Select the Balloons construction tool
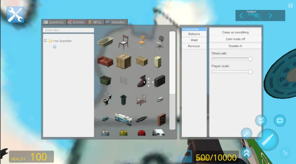This screenshot has width=296, height=164. pos(194,34)
